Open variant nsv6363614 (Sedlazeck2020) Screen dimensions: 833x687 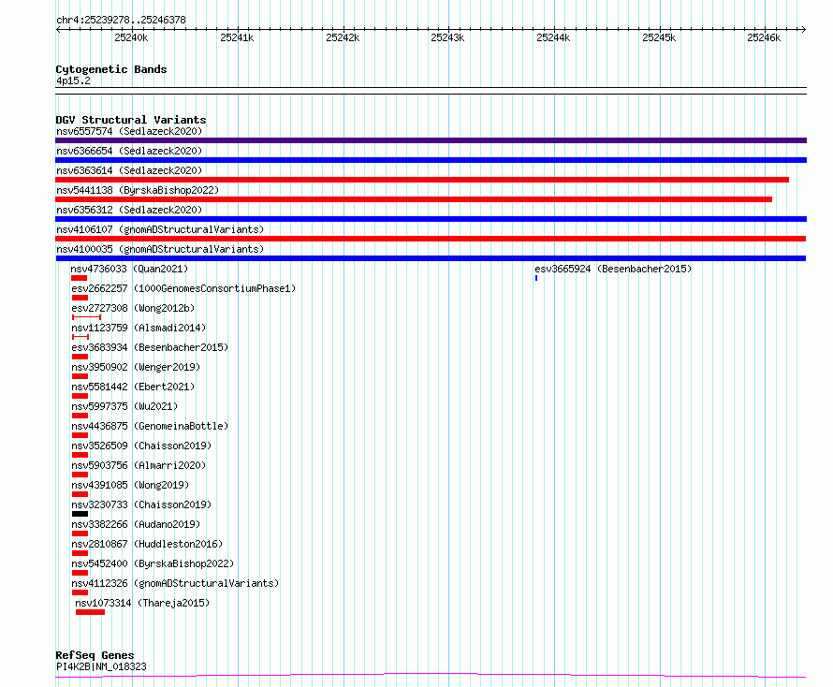(x=129, y=170)
